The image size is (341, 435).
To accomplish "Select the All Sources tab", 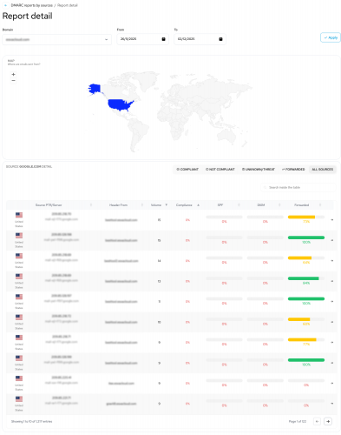I will click(323, 170).
